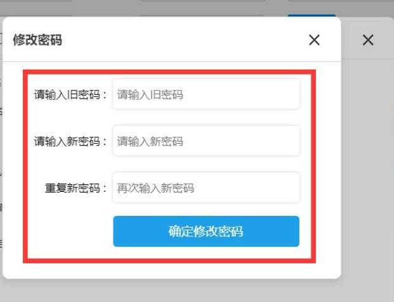Click the new password placeholder text 请输入新密码
Image resolution: width=394 pixels, height=302 pixels.
click(150, 141)
